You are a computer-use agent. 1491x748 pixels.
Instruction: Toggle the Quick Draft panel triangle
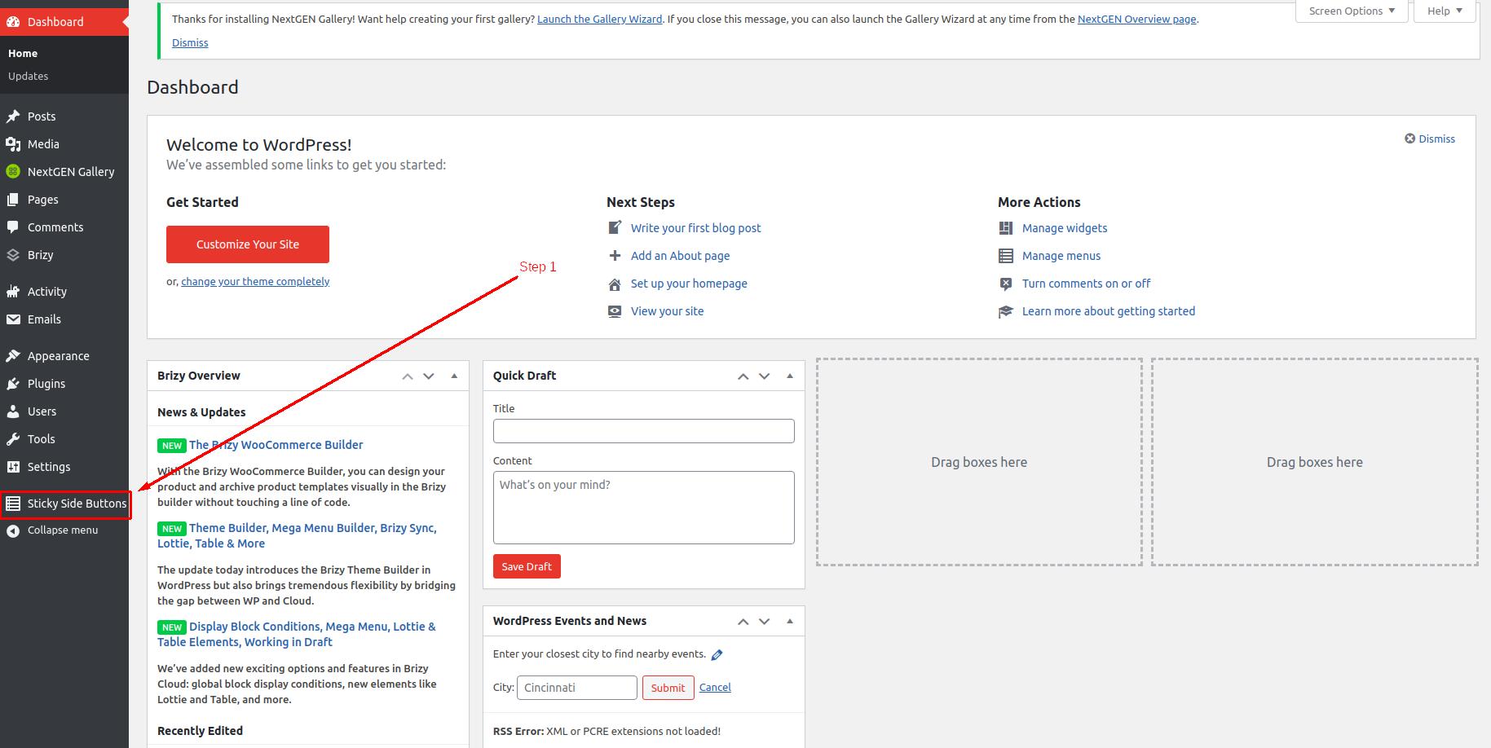point(789,376)
